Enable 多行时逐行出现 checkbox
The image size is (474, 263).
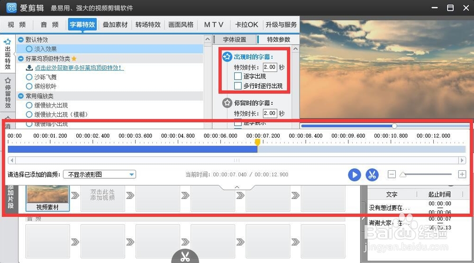point(238,86)
